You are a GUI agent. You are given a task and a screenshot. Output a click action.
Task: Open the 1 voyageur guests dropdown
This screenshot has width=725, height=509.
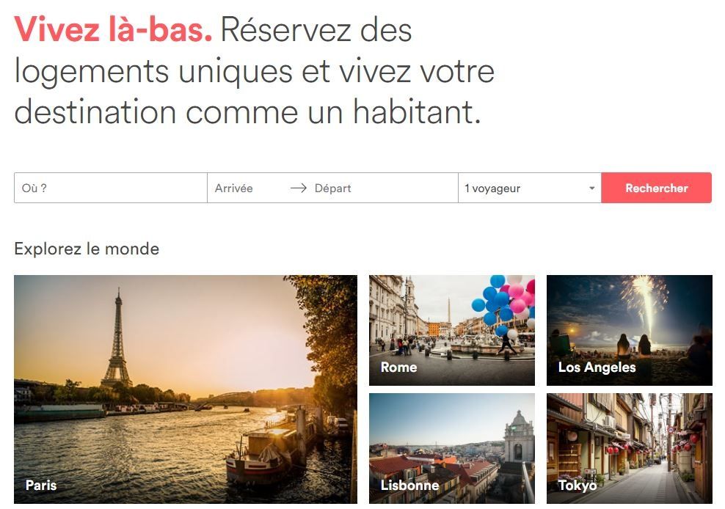[x=529, y=188]
